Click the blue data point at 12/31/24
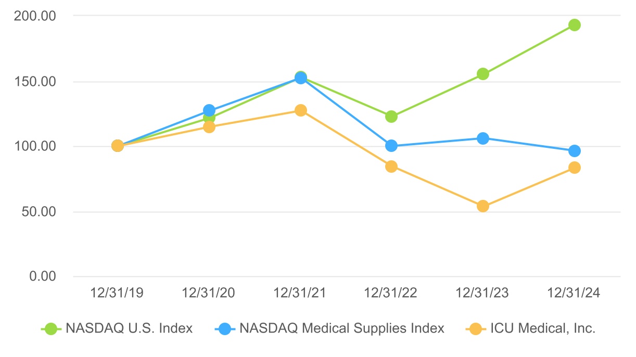Screen dimensions: 636x357 click(574, 151)
